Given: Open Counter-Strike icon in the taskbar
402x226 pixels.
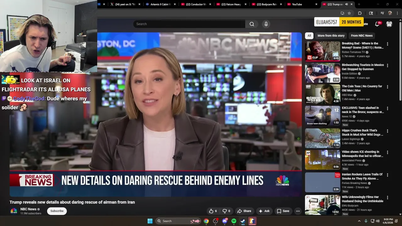Looking at the screenshot, I should tap(252, 221).
